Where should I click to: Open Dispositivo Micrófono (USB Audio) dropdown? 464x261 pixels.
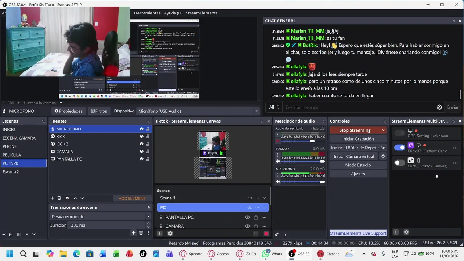pos(198,111)
